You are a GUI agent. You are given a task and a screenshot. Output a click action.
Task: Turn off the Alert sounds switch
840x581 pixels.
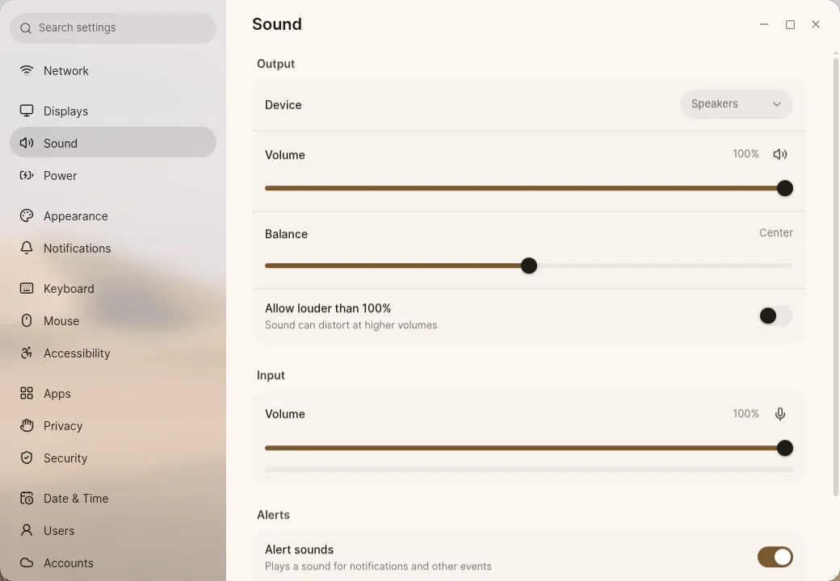[775, 557]
